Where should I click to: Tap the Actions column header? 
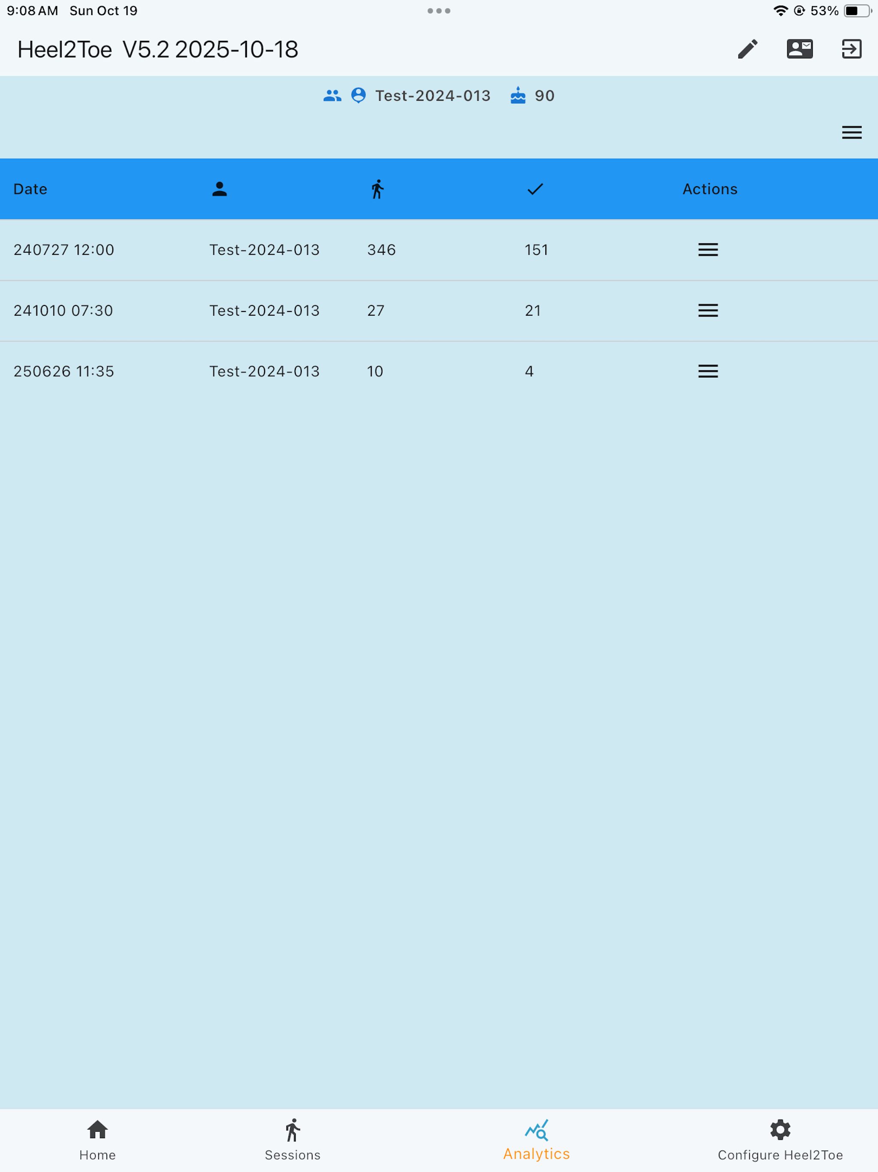[710, 189]
